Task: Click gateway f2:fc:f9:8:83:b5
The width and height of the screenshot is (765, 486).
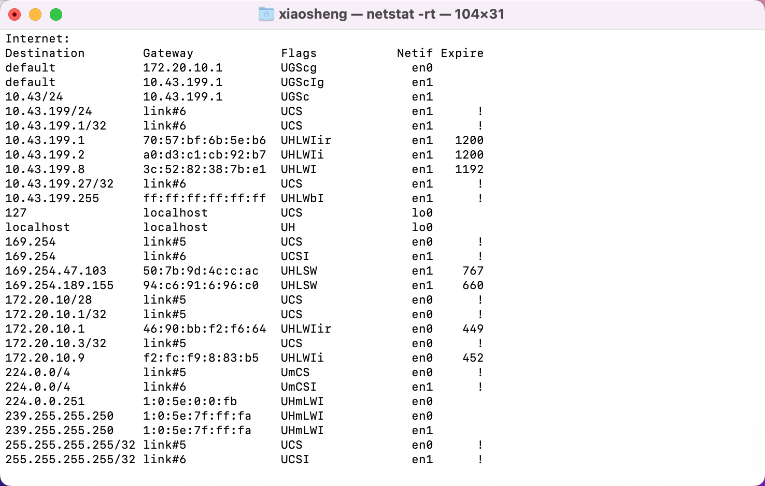Action: [201, 358]
